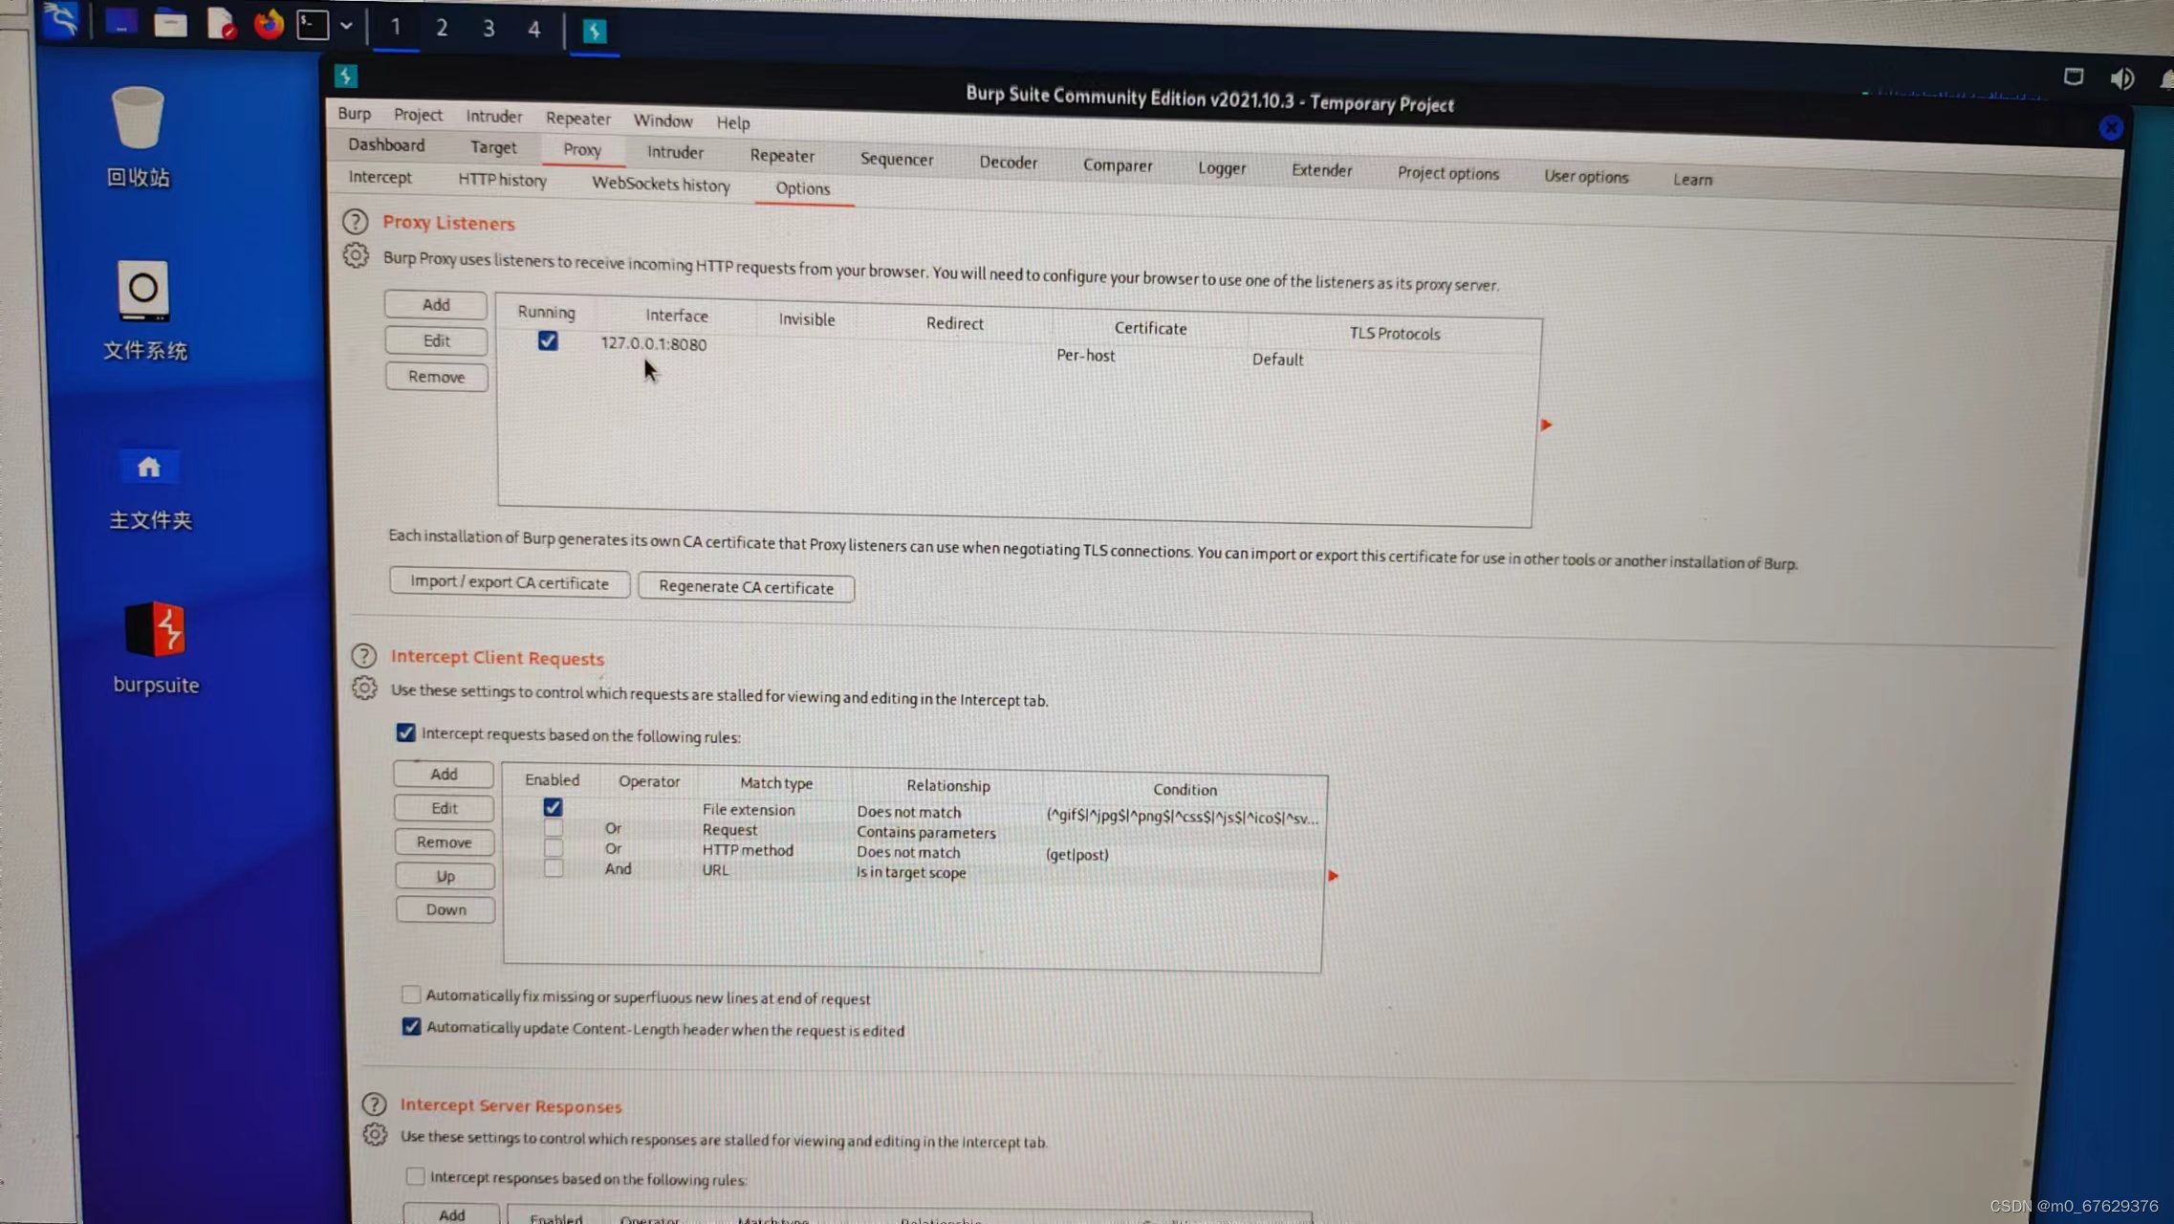Launch the burpsuite desktop icon
This screenshot has width=2174, height=1224.
click(154, 631)
